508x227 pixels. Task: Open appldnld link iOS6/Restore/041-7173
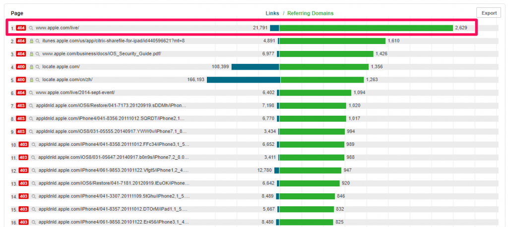[111, 106]
